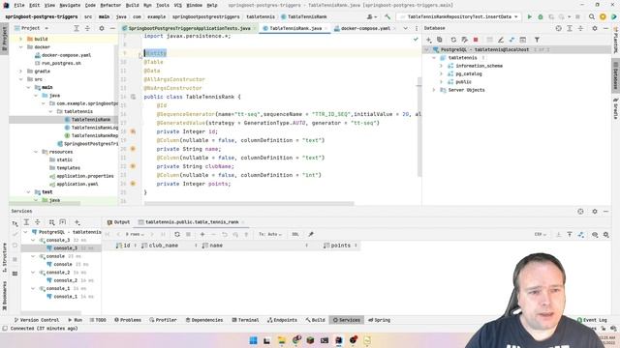The width and height of the screenshot is (620, 348).
Task: Open the run configuration dropdown
Action: tap(459, 17)
